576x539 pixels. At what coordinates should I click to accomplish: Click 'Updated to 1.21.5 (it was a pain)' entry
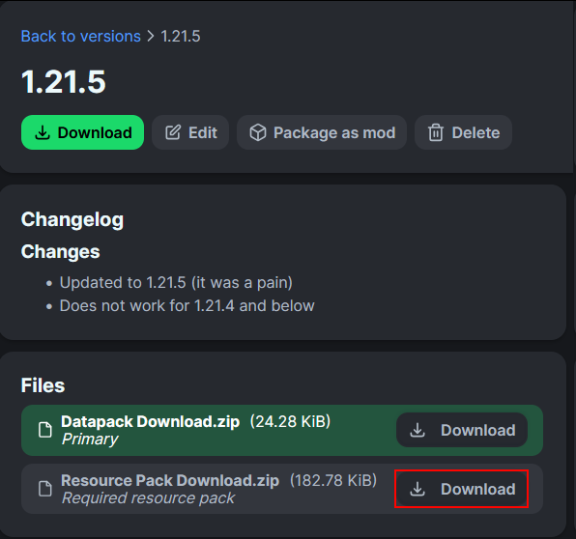click(x=176, y=283)
